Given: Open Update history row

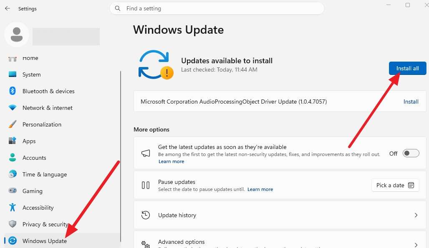Looking at the screenshot, I should click(x=280, y=215).
